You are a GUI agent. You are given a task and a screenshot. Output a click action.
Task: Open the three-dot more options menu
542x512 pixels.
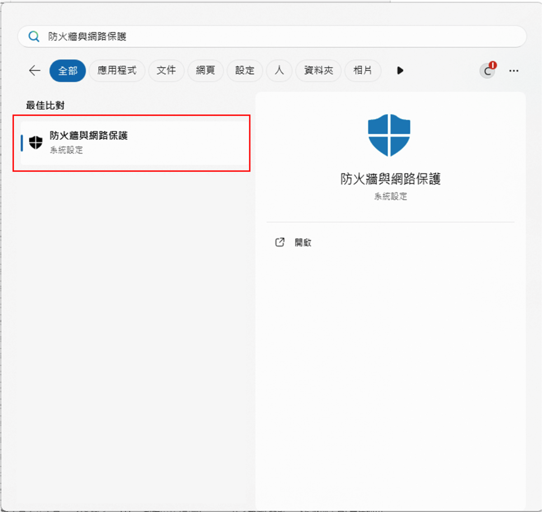pos(514,71)
